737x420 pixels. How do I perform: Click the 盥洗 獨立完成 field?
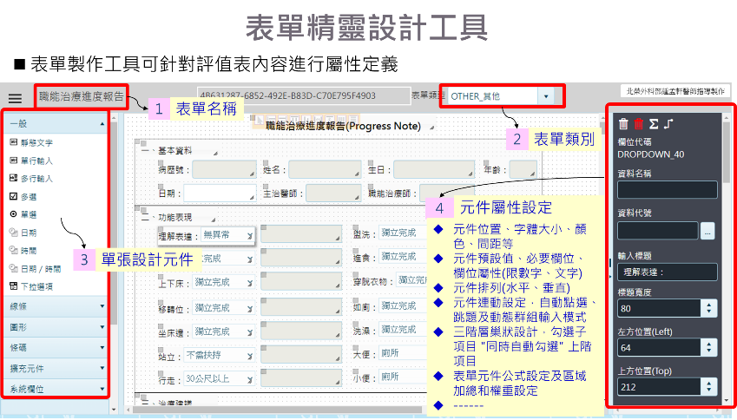[402, 233]
